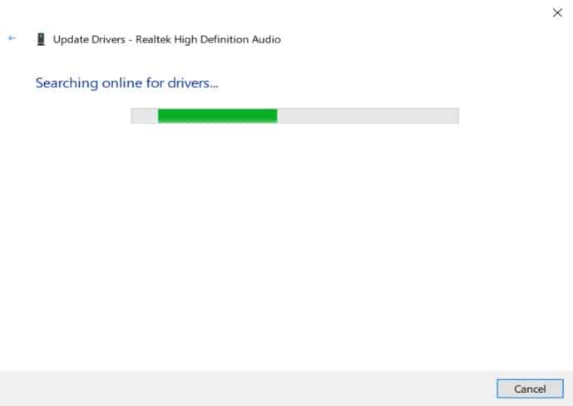This screenshot has width=573, height=406.
Task: Click the word 'Searching' in the heading
Action: point(65,83)
